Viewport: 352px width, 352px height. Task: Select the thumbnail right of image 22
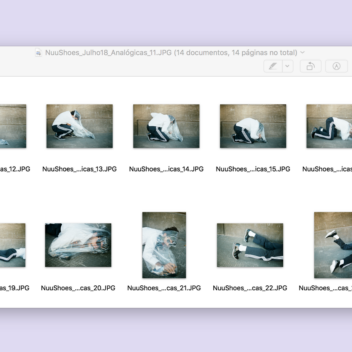[x=333, y=245]
